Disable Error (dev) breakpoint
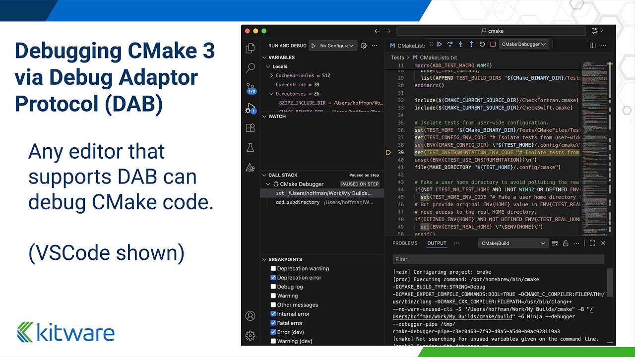Viewport: 635px width, 357px height. 273,332
